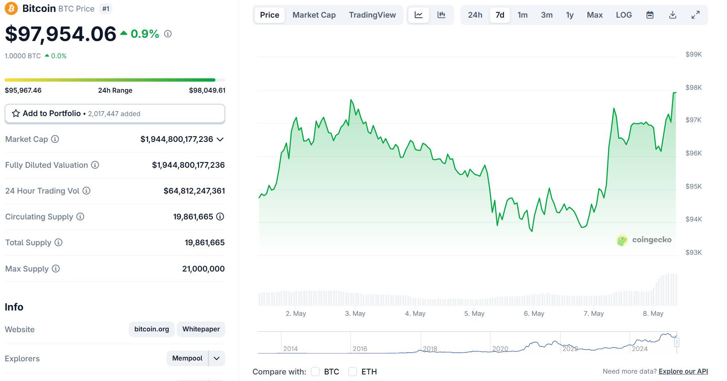Image resolution: width=727 pixels, height=381 pixels.
Task: Open Explorers dropdown arrow next to Mempool
Action: 217,358
